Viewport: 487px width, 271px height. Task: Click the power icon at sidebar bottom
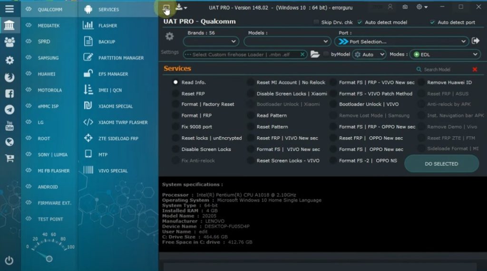point(9,260)
